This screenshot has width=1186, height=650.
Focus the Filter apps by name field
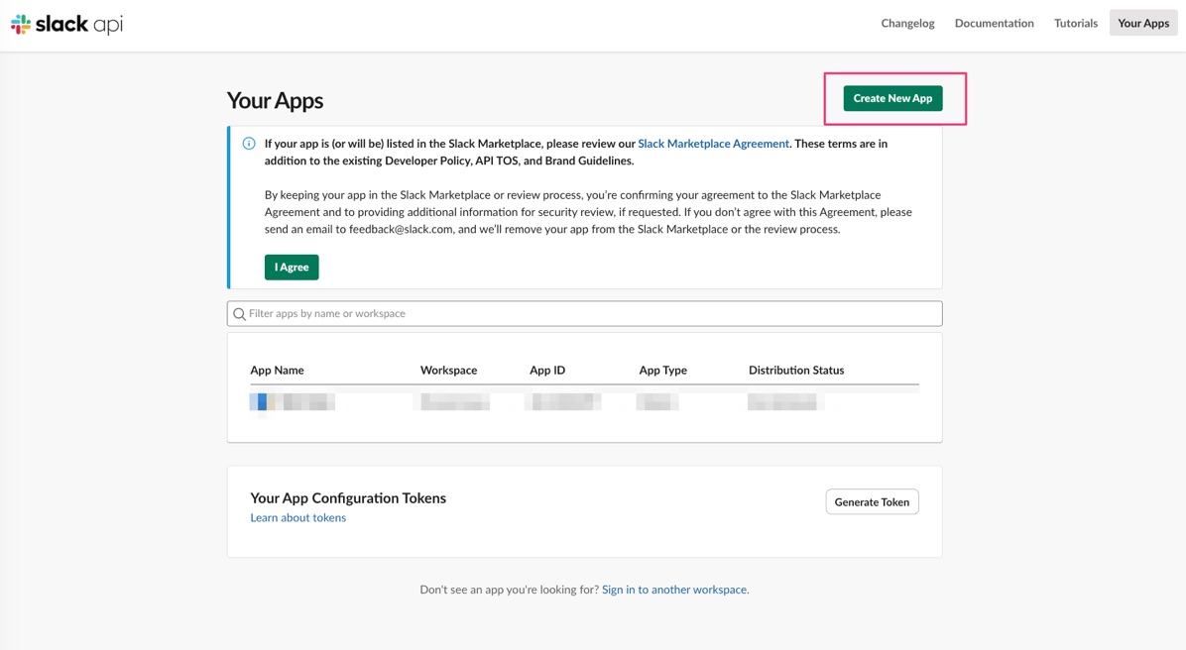coord(585,314)
